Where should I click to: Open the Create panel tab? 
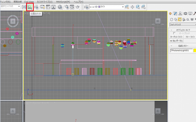pos(170,14)
